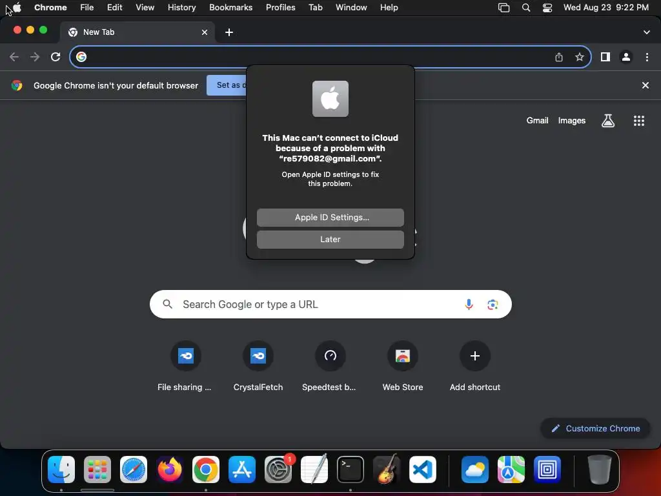The width and height of the screenshot is (661, 496).
Task: Open Terminal from the Dock
Action: [x=351, y=470]
